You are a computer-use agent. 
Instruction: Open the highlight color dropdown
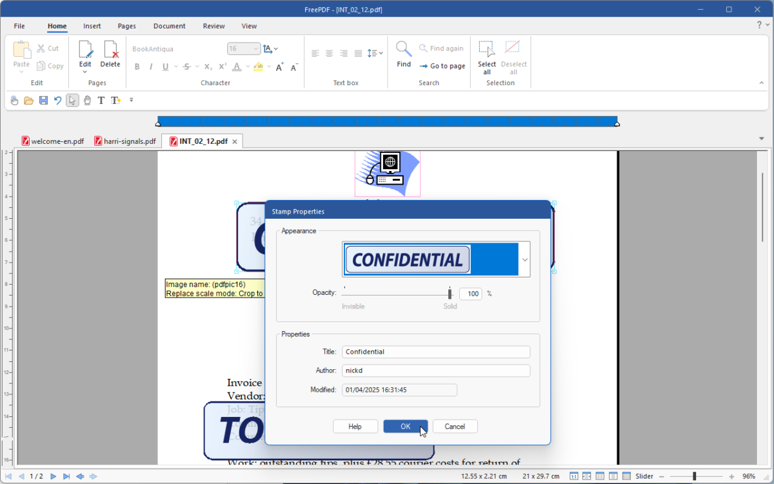(x=268, y=66)
